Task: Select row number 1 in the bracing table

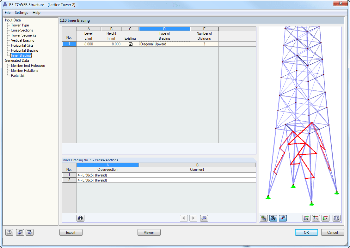Action: point(69,44)
